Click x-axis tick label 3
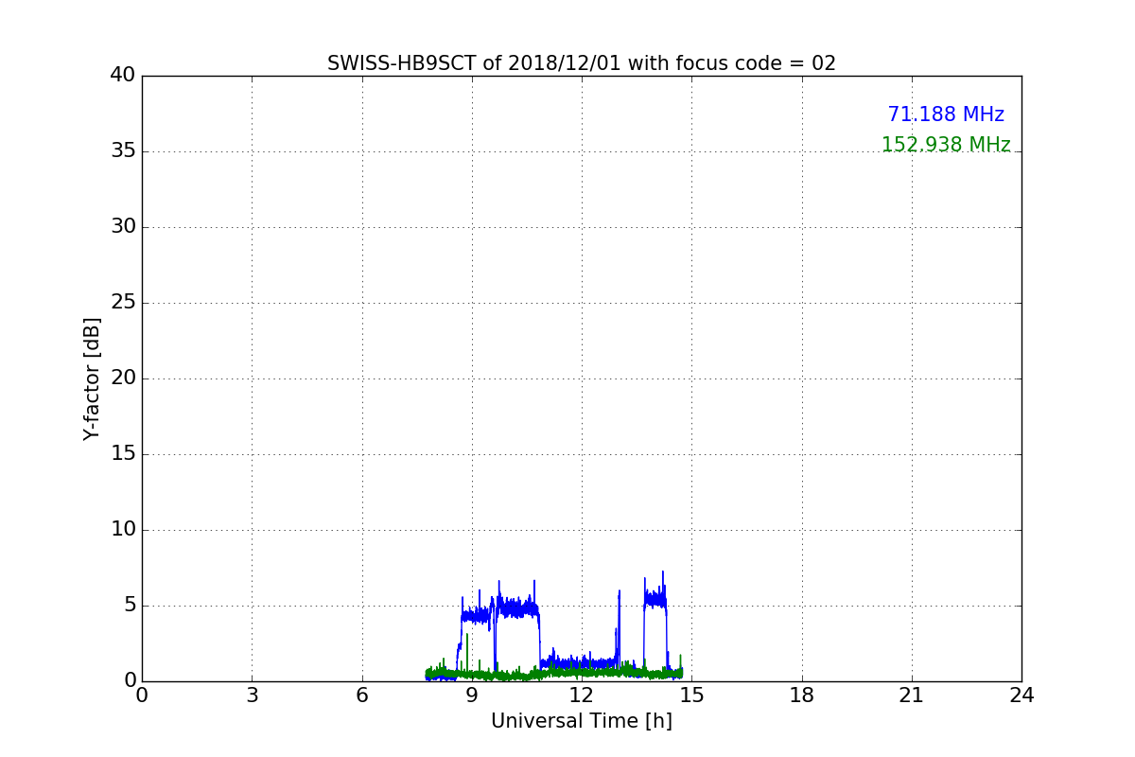 click(252, 695)
